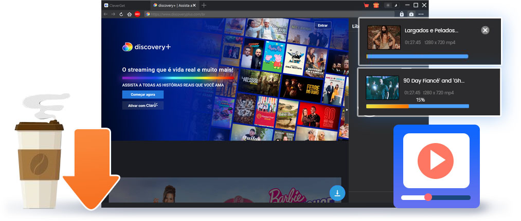The height and width of the screenshot is (221, 521).
Task: Start recording with the red REC icon
Action: [x=137, y=14]
